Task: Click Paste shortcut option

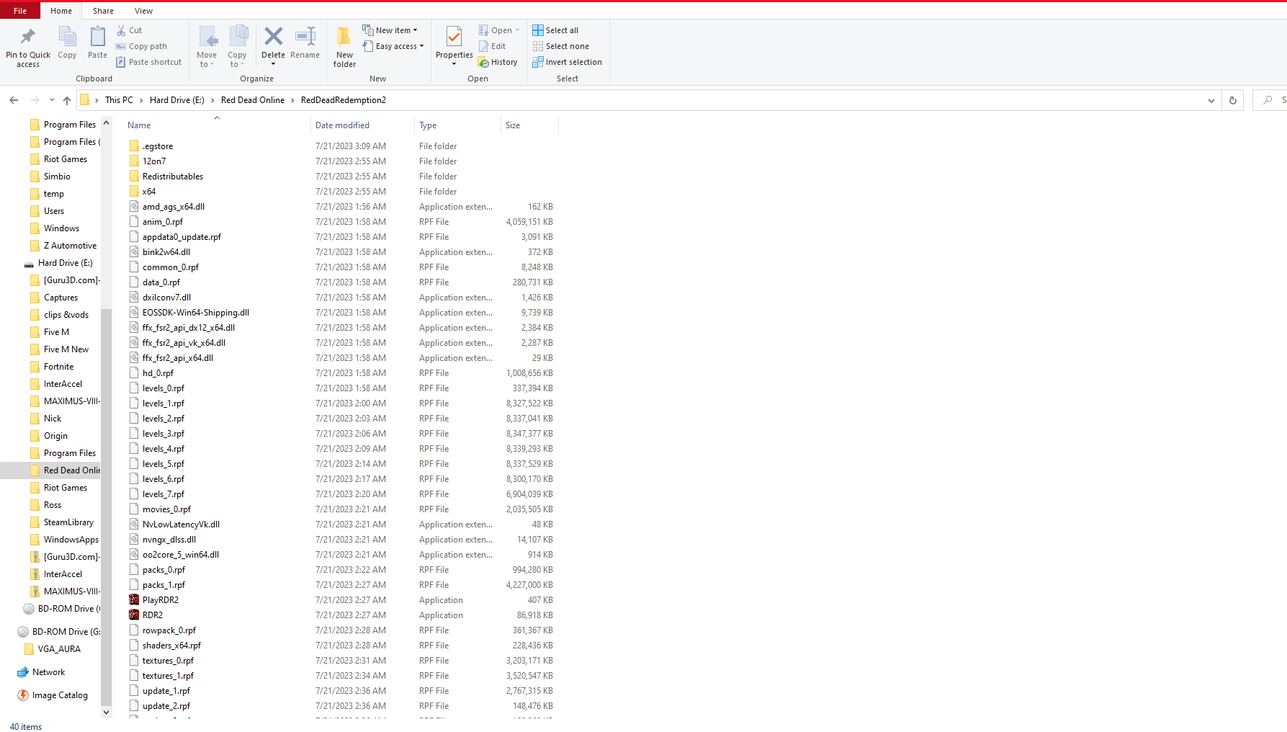Action: 149,62
